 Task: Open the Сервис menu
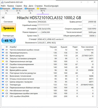click(x=19, y=6)
